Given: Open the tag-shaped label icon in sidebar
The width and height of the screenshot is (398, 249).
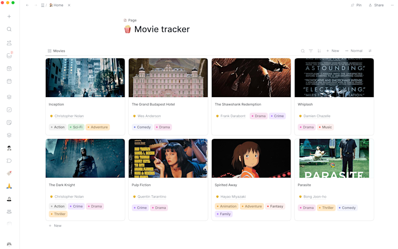Looking at the screenshot, I should point(9,160).
